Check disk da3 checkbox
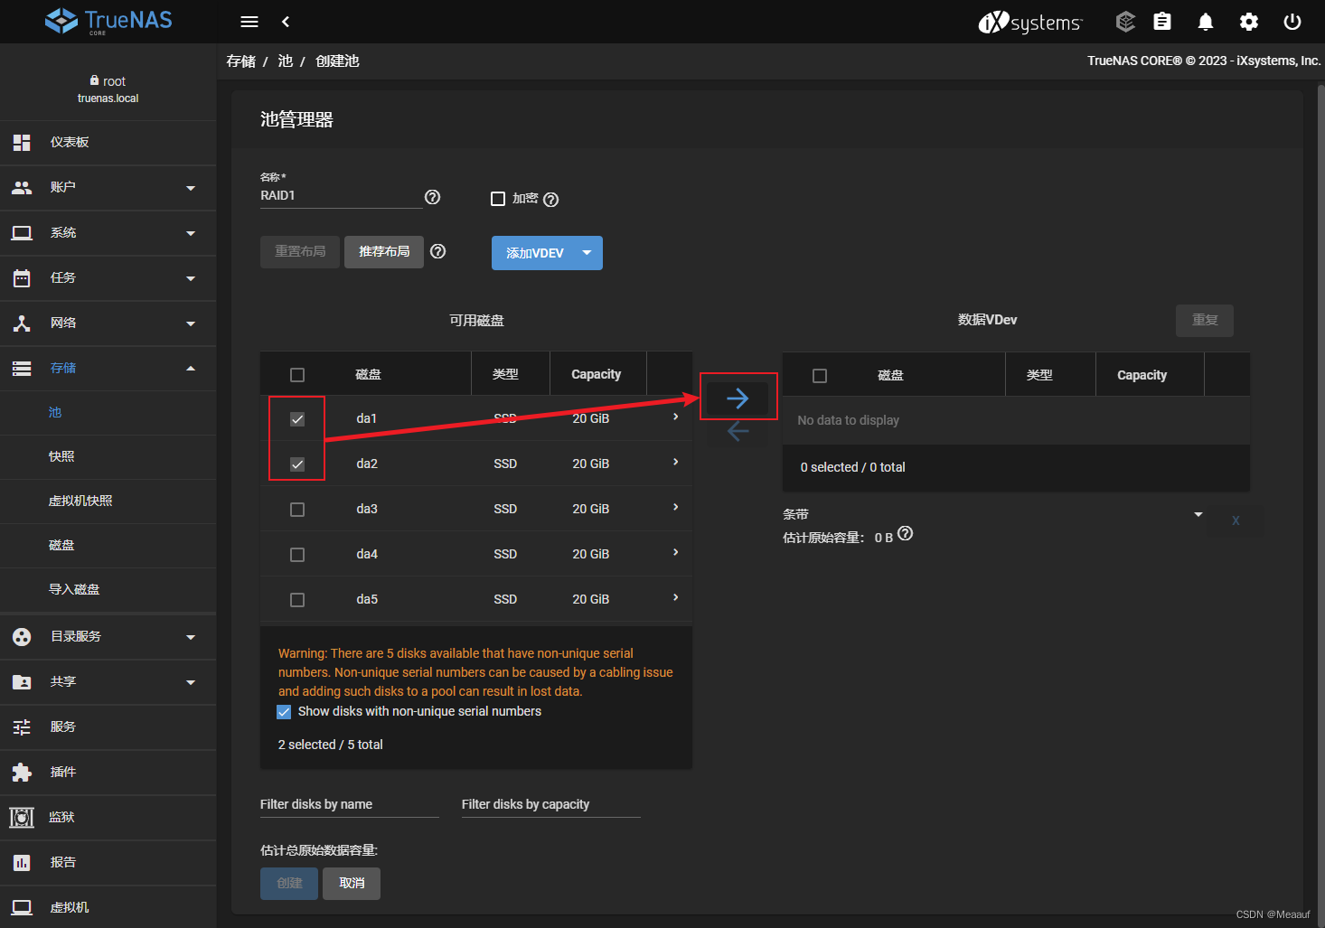The image size is (1325, 928). click(297, 510)
